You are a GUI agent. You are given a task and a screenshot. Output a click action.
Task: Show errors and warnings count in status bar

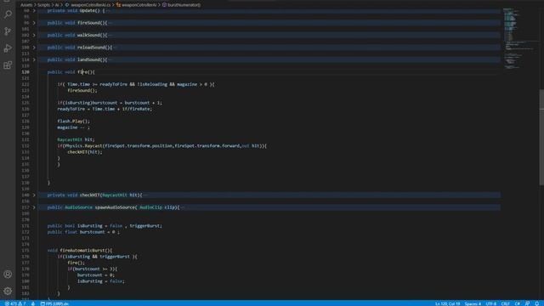pyautogui.click(x=15, y=303)
